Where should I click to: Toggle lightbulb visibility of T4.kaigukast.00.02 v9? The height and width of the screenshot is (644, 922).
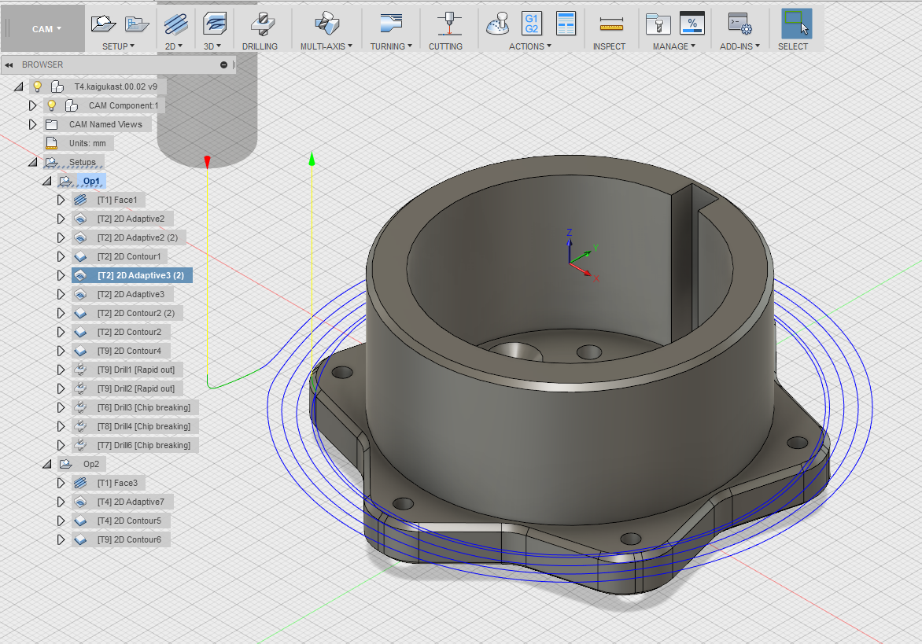37,86
